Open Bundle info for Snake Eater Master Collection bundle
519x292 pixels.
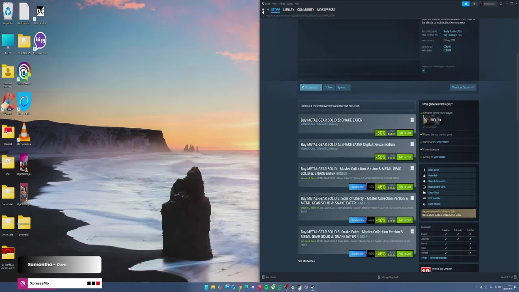pyautogui.click(x=357, y=253)
